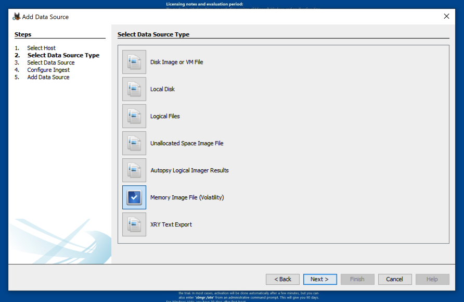Image resolution: width=464 pixels, height=302 pixels.
Task: Click 'Unallocated Space Image File' label
Action: (x=187, y=143)
